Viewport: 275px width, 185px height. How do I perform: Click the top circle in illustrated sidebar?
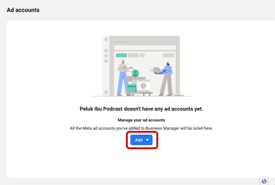pos(106,40)
